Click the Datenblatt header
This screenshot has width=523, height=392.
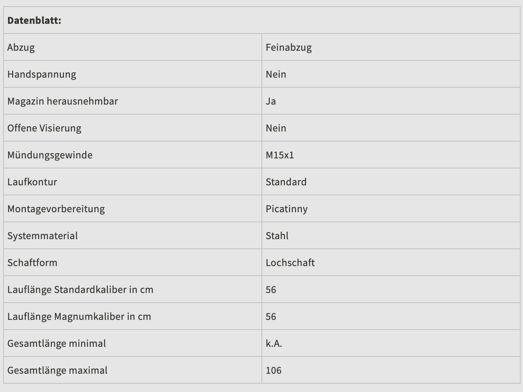(34, 20)
